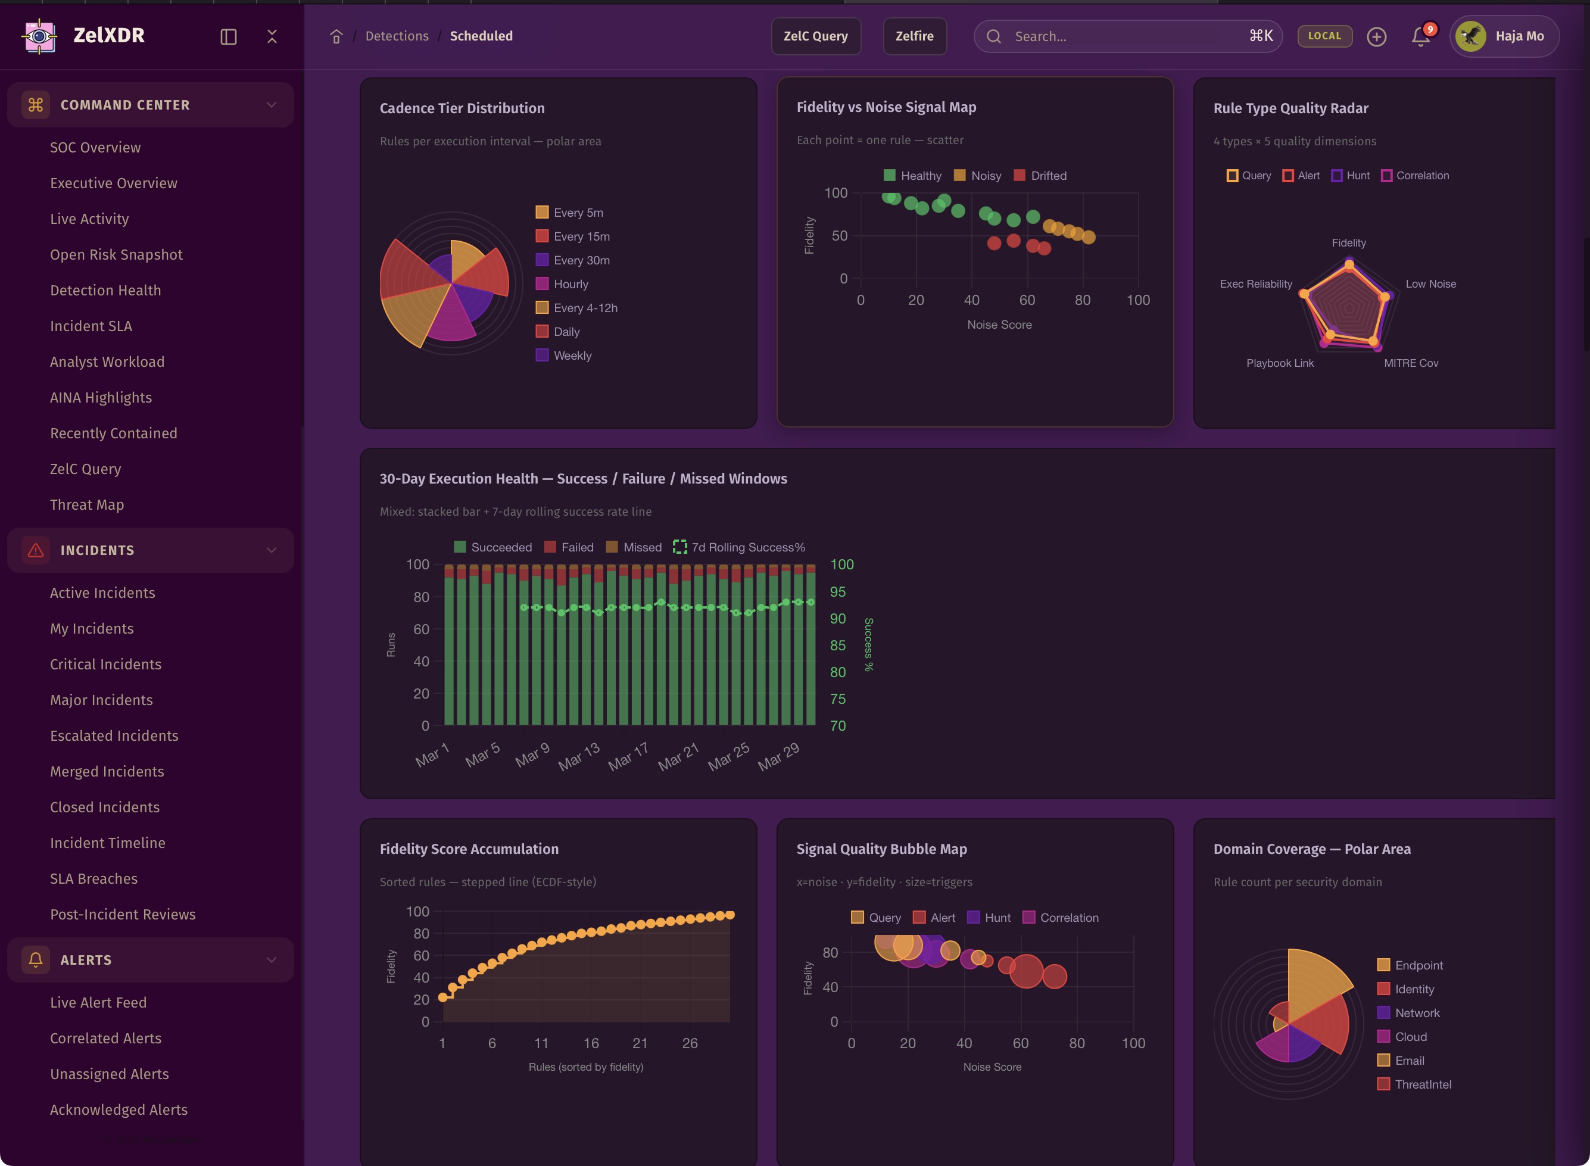This screenshot has width=1590, height=1166.
Task: Click the ZelC Query button
Action: click(x=815, y=36)
